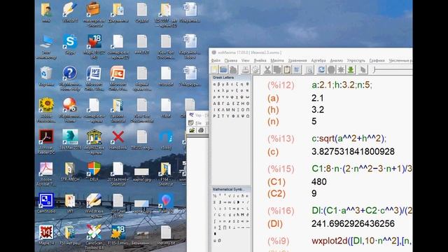Viewport: 448px width, 252px height.
Task: Select PlayMemories Home Help desktop icon
Action: 70,78
